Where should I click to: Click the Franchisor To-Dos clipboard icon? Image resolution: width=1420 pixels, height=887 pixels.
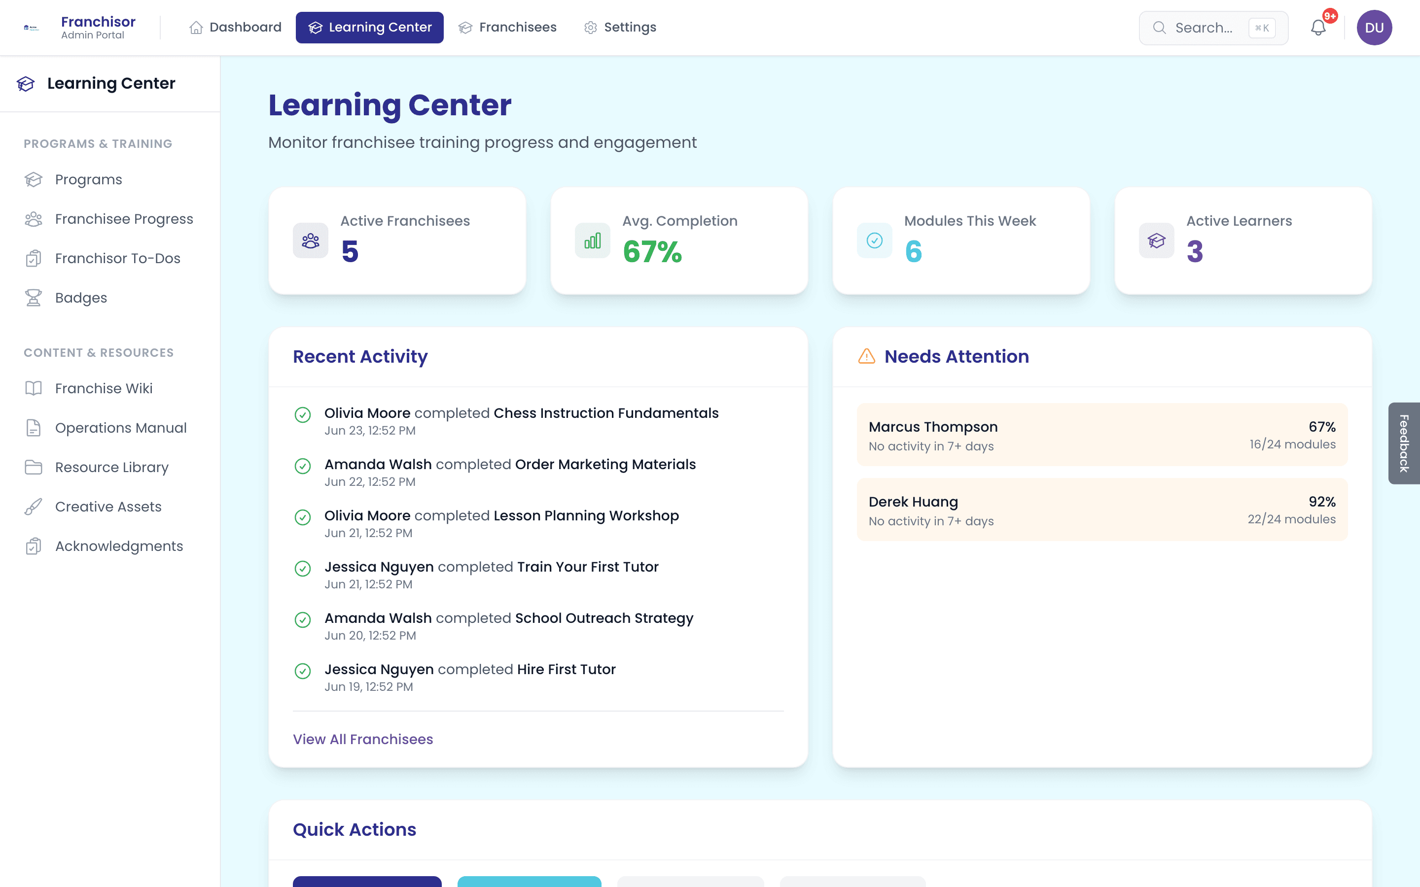pos(34,258)
